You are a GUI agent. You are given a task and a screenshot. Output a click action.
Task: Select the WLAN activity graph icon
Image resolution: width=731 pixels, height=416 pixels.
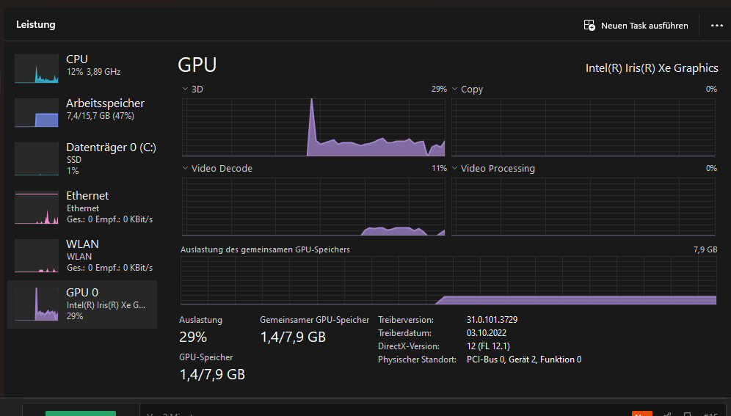pos(37,256)
